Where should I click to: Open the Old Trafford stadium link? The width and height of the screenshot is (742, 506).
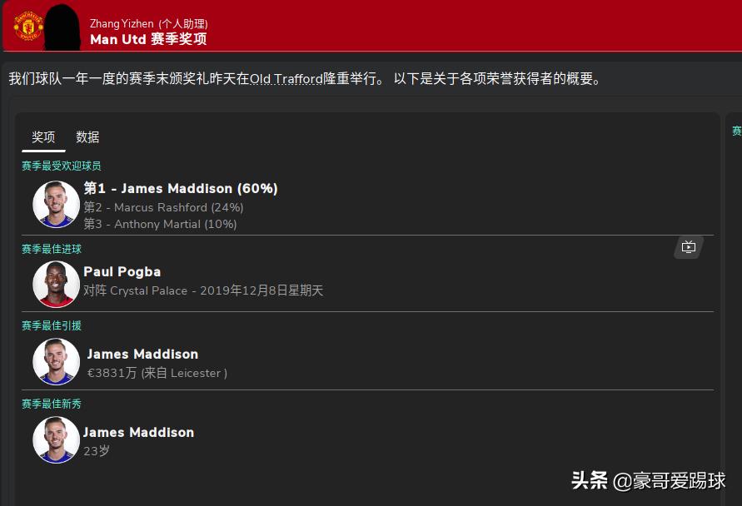pos(286,78)
